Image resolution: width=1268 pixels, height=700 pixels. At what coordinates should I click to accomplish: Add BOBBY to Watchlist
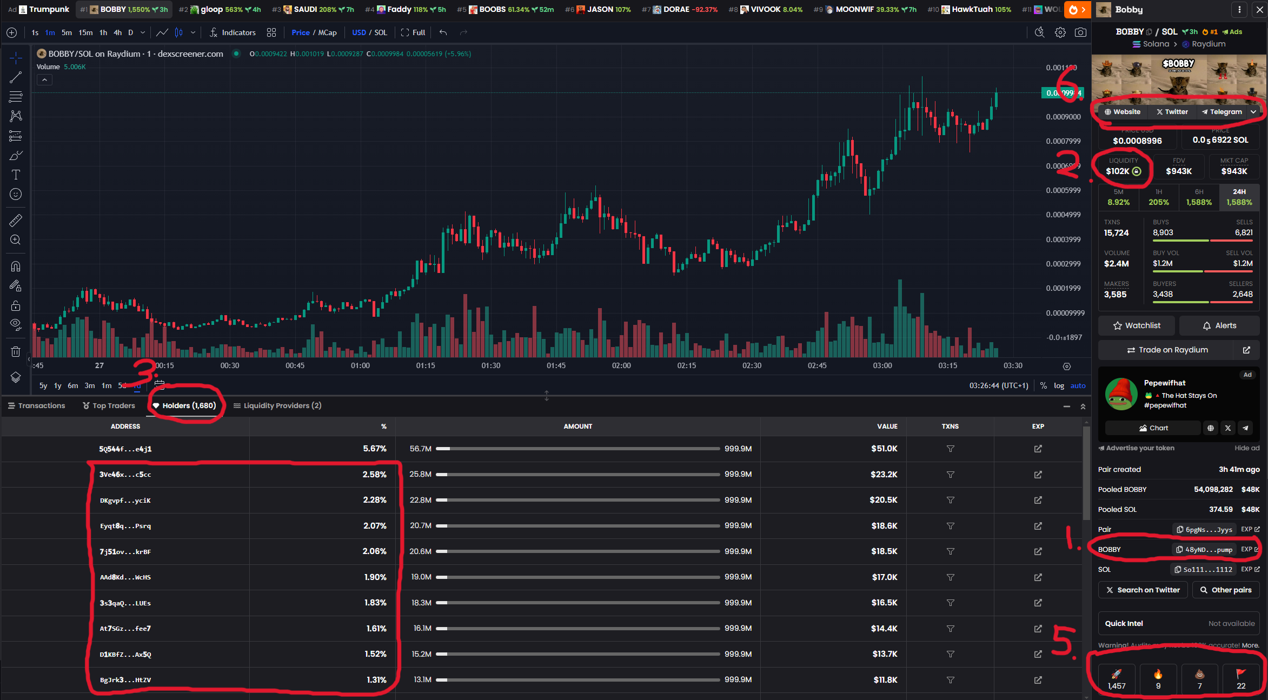tap(1136, 325)
